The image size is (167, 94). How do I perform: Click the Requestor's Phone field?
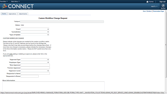(x=29, y=76)
